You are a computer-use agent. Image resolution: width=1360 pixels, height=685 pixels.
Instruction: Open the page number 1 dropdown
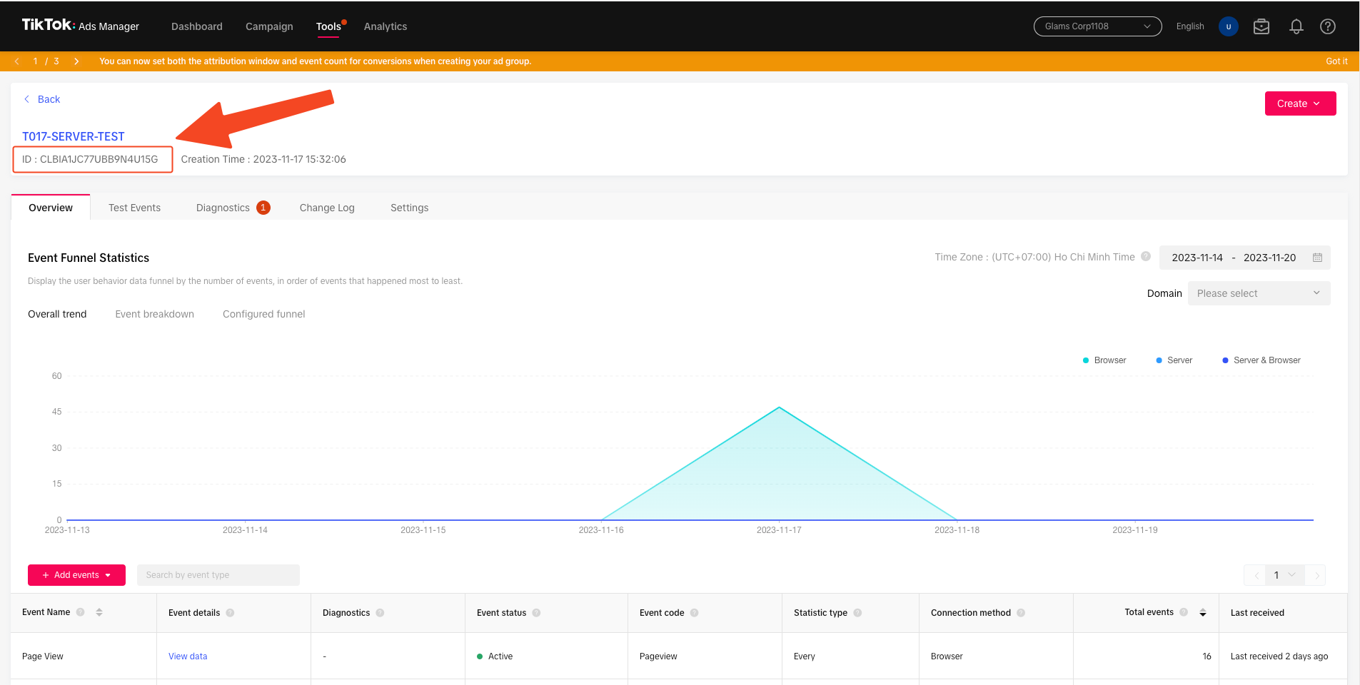point(1285,575)
